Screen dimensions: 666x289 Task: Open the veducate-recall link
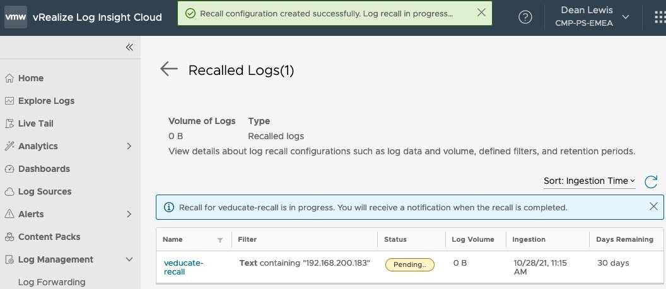[x=184, y=268]
